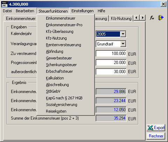Click the 35.294 sum result field
168x142 pixels.
pyautogui.click(x=111, y=118)
